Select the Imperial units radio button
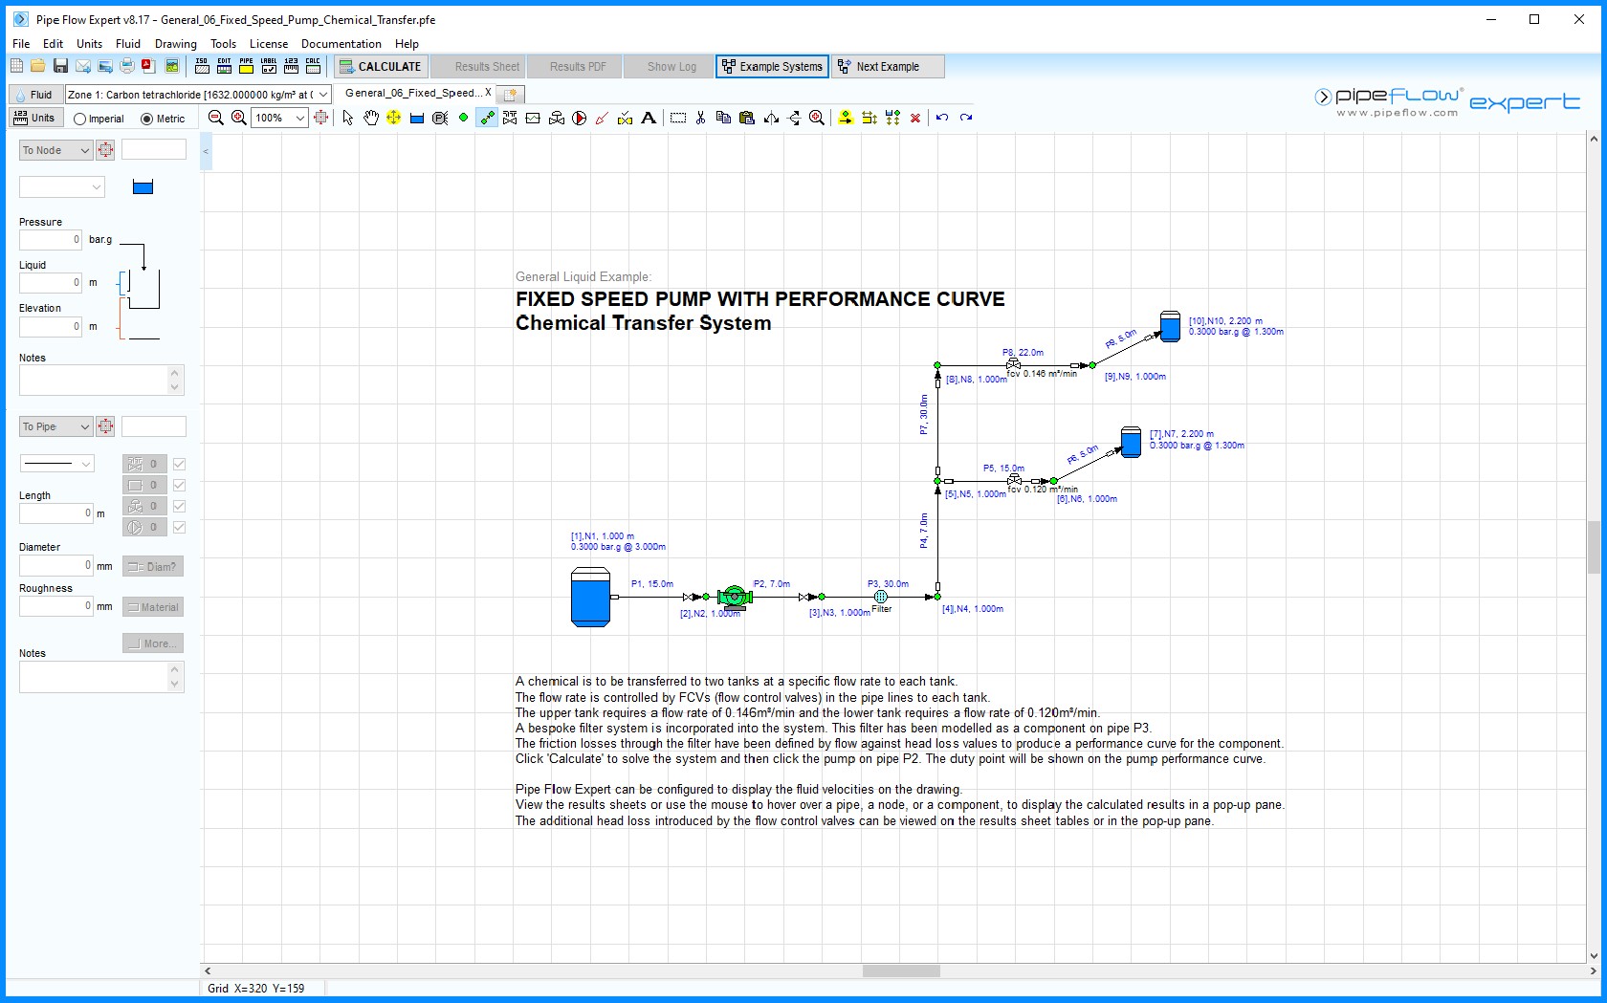This screenshot has height=1003, width=1607. point(79,119)
